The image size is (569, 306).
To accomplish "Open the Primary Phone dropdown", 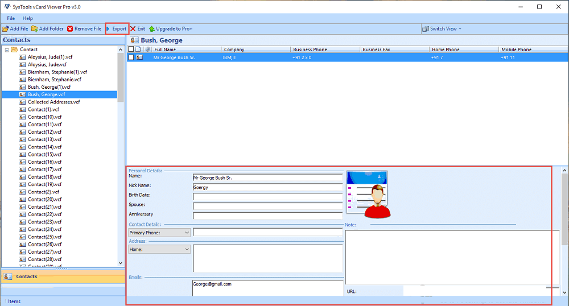I will (x=159, y=233).
